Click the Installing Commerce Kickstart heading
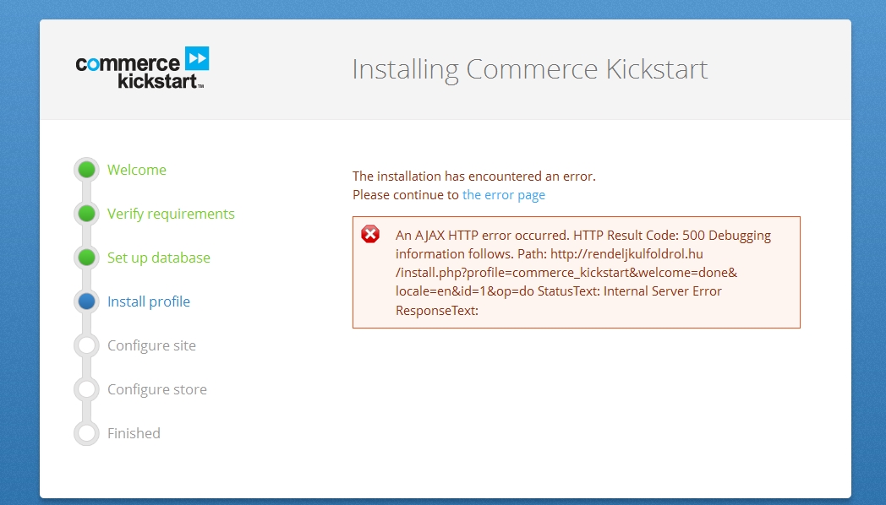This screenshot has width=886, height=505. [529, 70]
